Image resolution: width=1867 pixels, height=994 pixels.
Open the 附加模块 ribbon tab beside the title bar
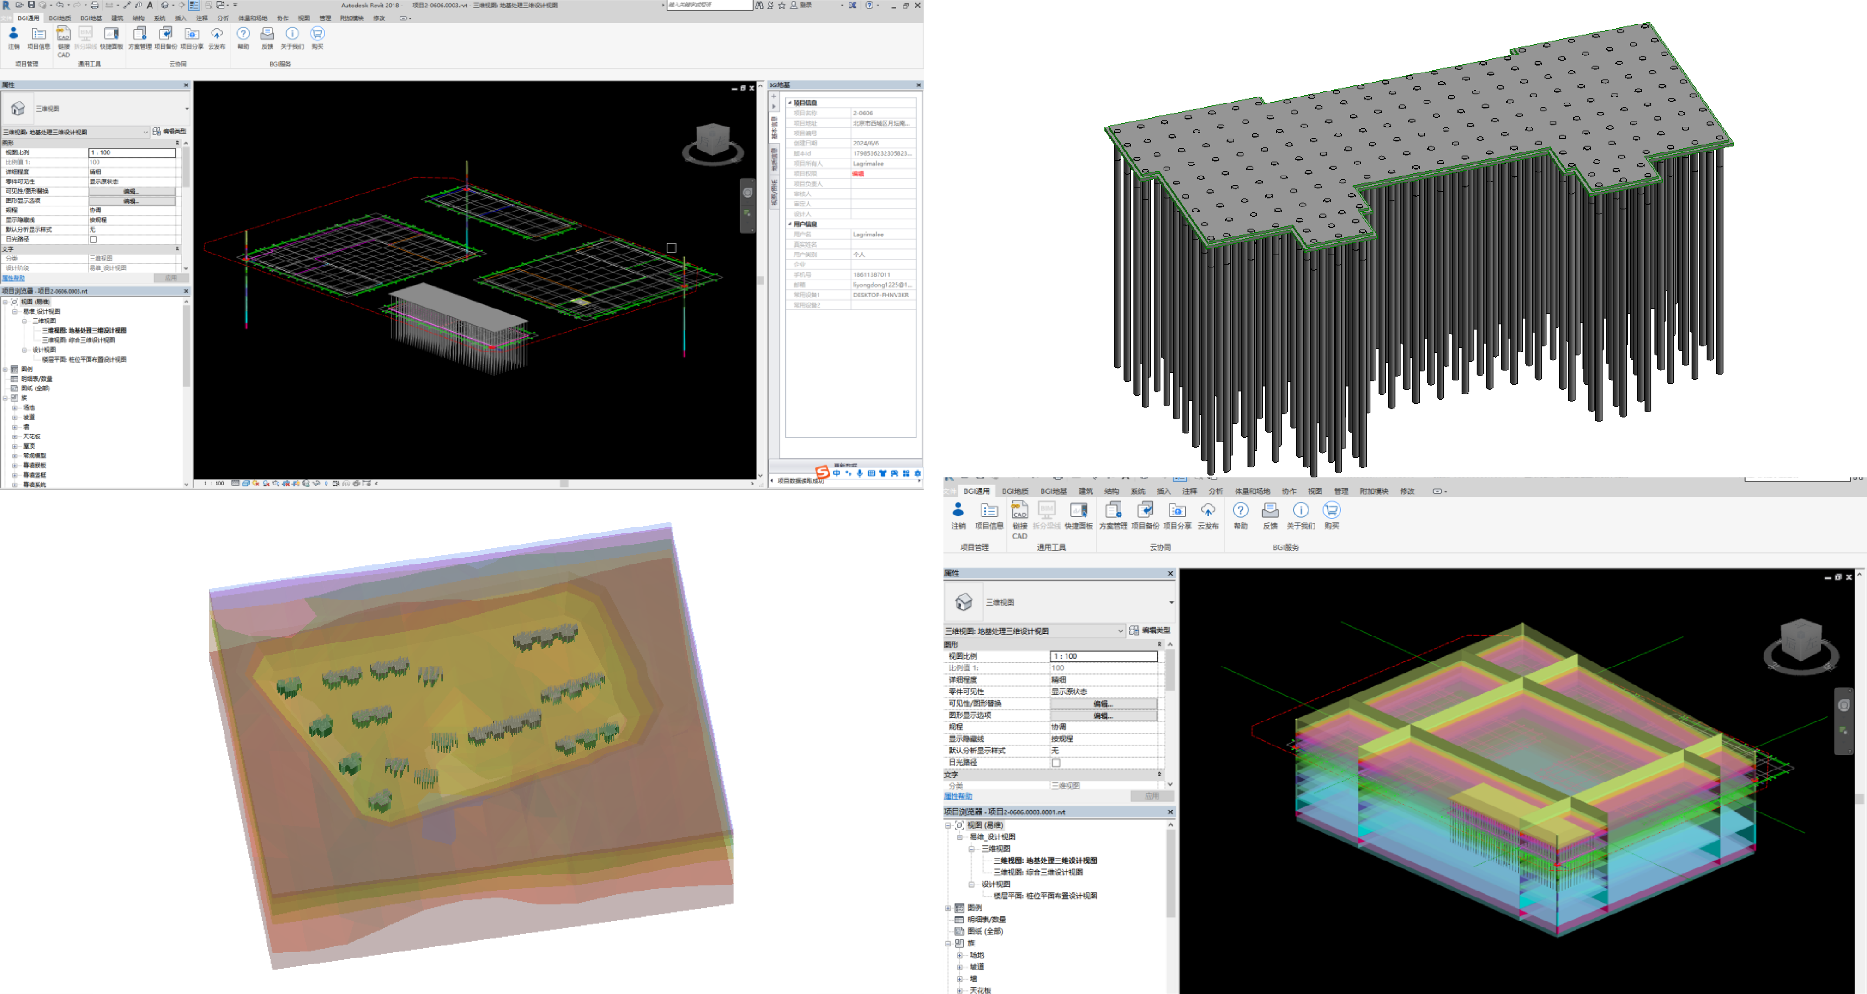point(352,18)
